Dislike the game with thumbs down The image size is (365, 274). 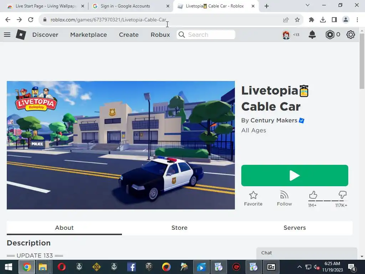pos(343,195)
